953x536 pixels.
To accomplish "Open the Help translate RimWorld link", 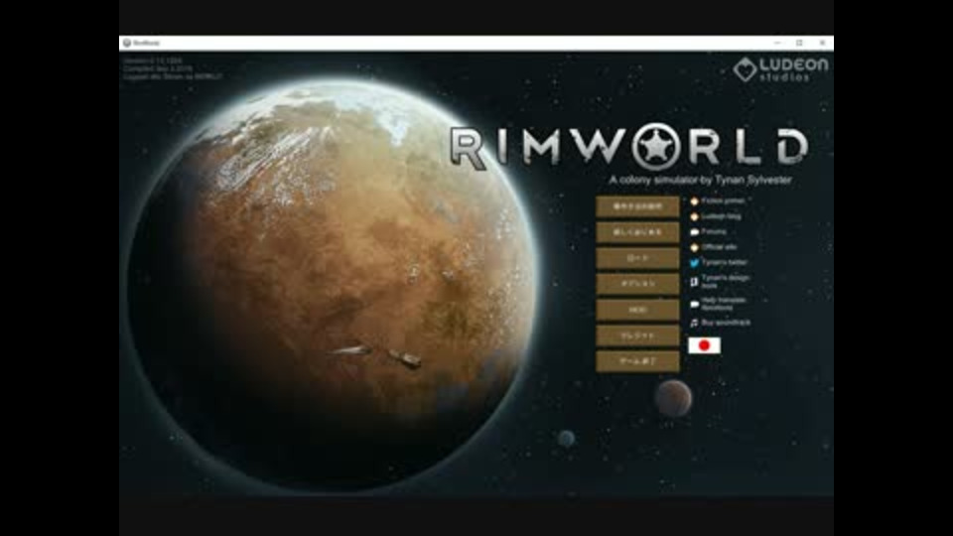I will click(724, 304).
